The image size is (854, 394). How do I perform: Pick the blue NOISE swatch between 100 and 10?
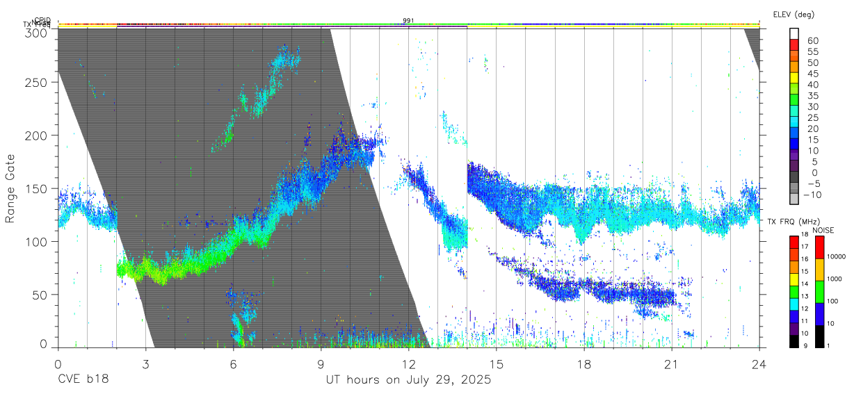[x=819, y=314]
